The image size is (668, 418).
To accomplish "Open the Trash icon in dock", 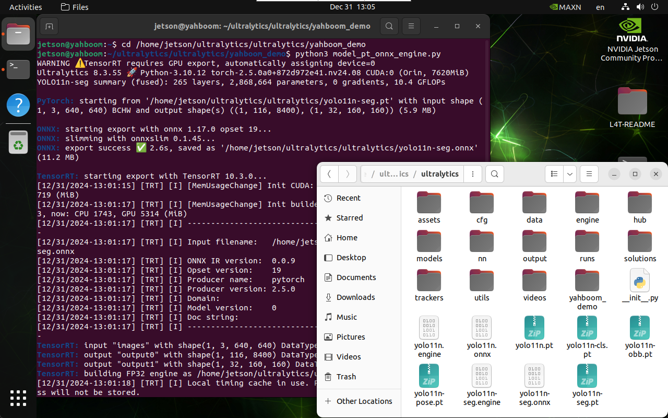I will point(18,143).
